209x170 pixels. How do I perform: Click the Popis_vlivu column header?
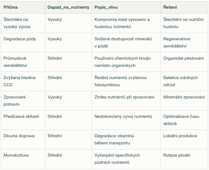(x=126, y=7)
